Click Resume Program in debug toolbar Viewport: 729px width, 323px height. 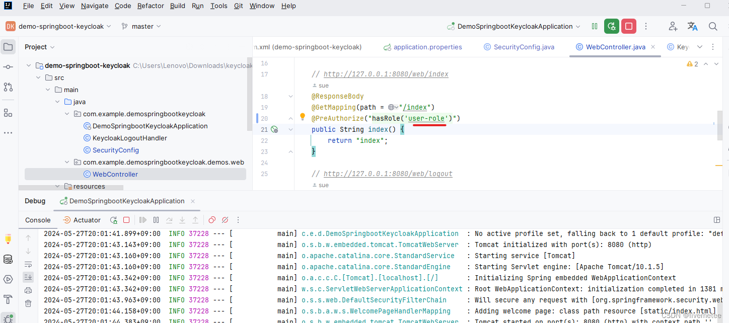coord(143,220)
